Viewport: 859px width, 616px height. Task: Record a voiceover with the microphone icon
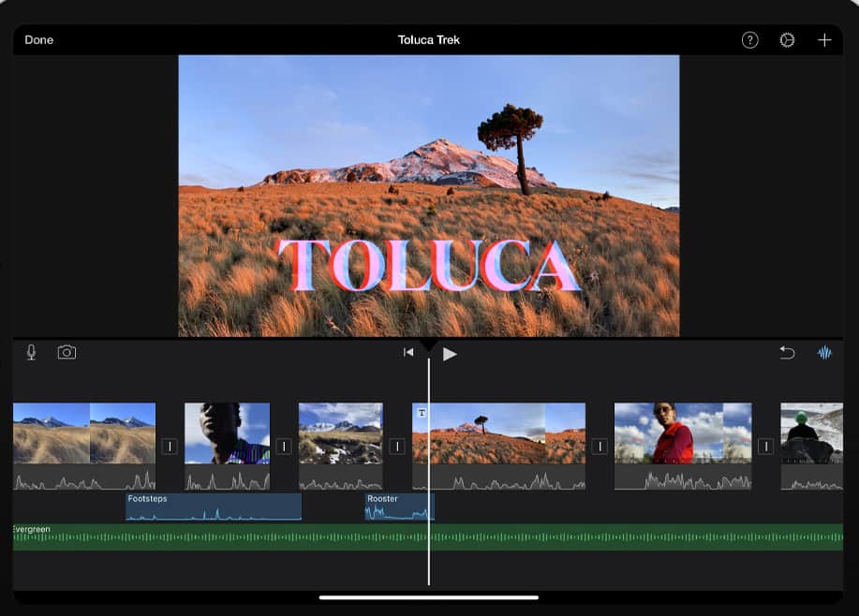click(x=28, y=352)
